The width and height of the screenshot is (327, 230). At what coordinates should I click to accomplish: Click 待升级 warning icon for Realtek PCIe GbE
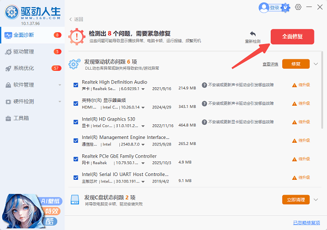tap(294, 159)
